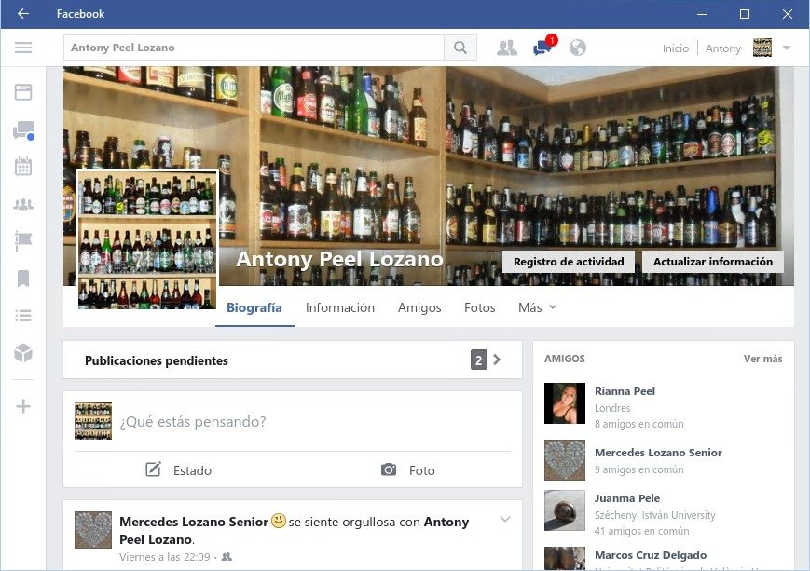Click the plus icon in sidebar
Screen dimensions: 810x571
coord(23,406)
